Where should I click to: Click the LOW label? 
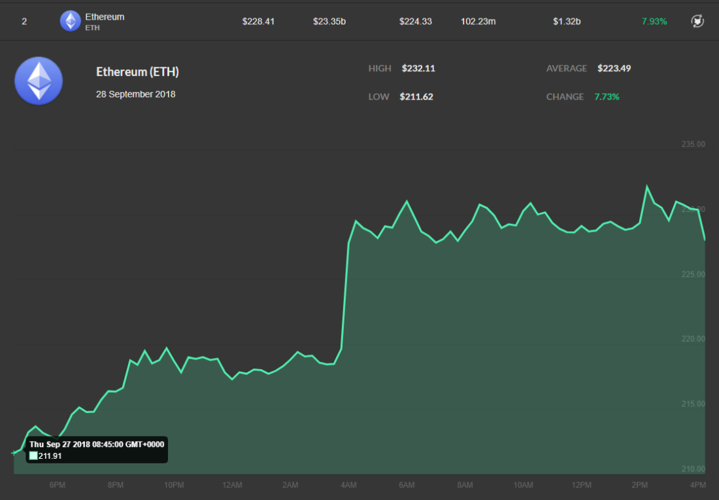pyautogui.click(x=378, y=97)
